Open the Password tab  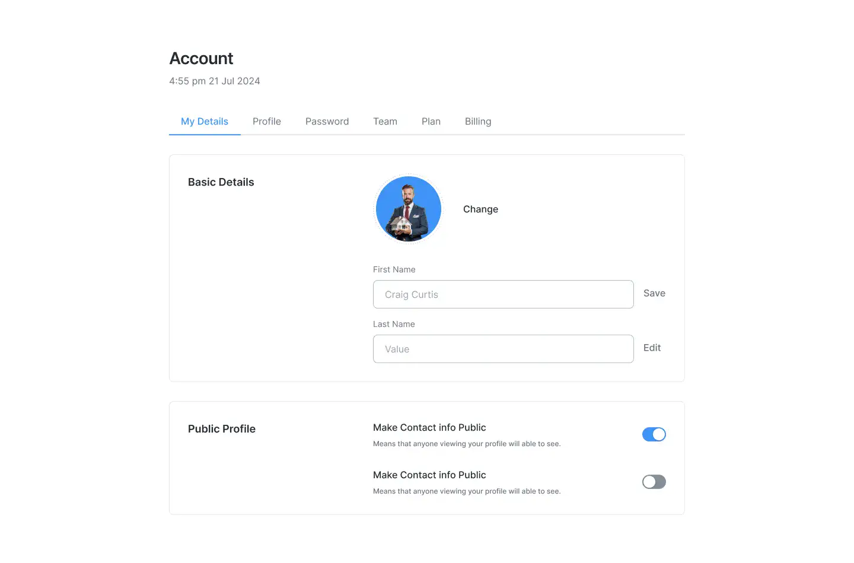click(327, 122)
